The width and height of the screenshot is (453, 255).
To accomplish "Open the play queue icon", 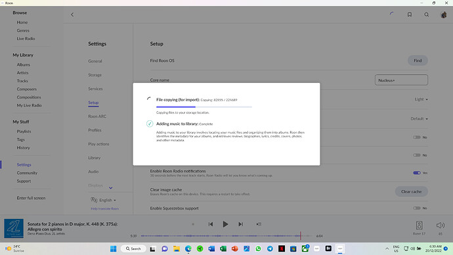I will pos(259,224).
